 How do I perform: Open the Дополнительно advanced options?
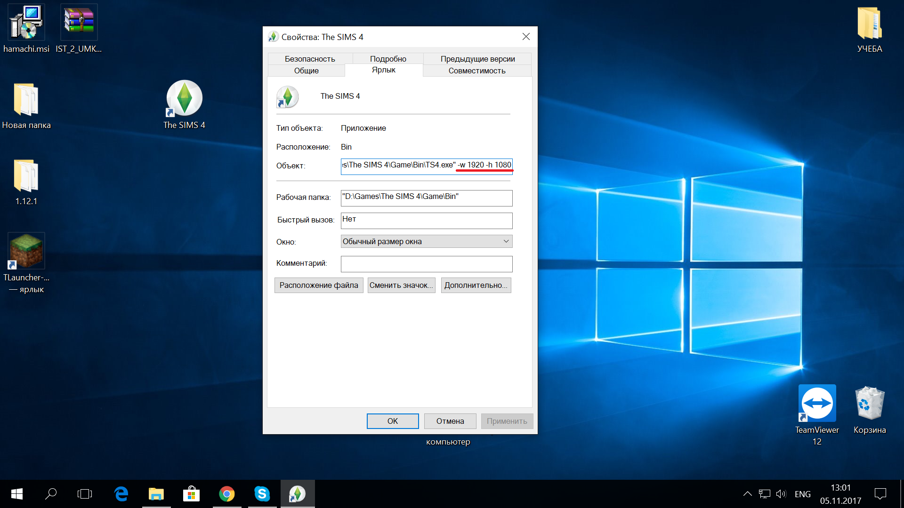pos(476,285)
